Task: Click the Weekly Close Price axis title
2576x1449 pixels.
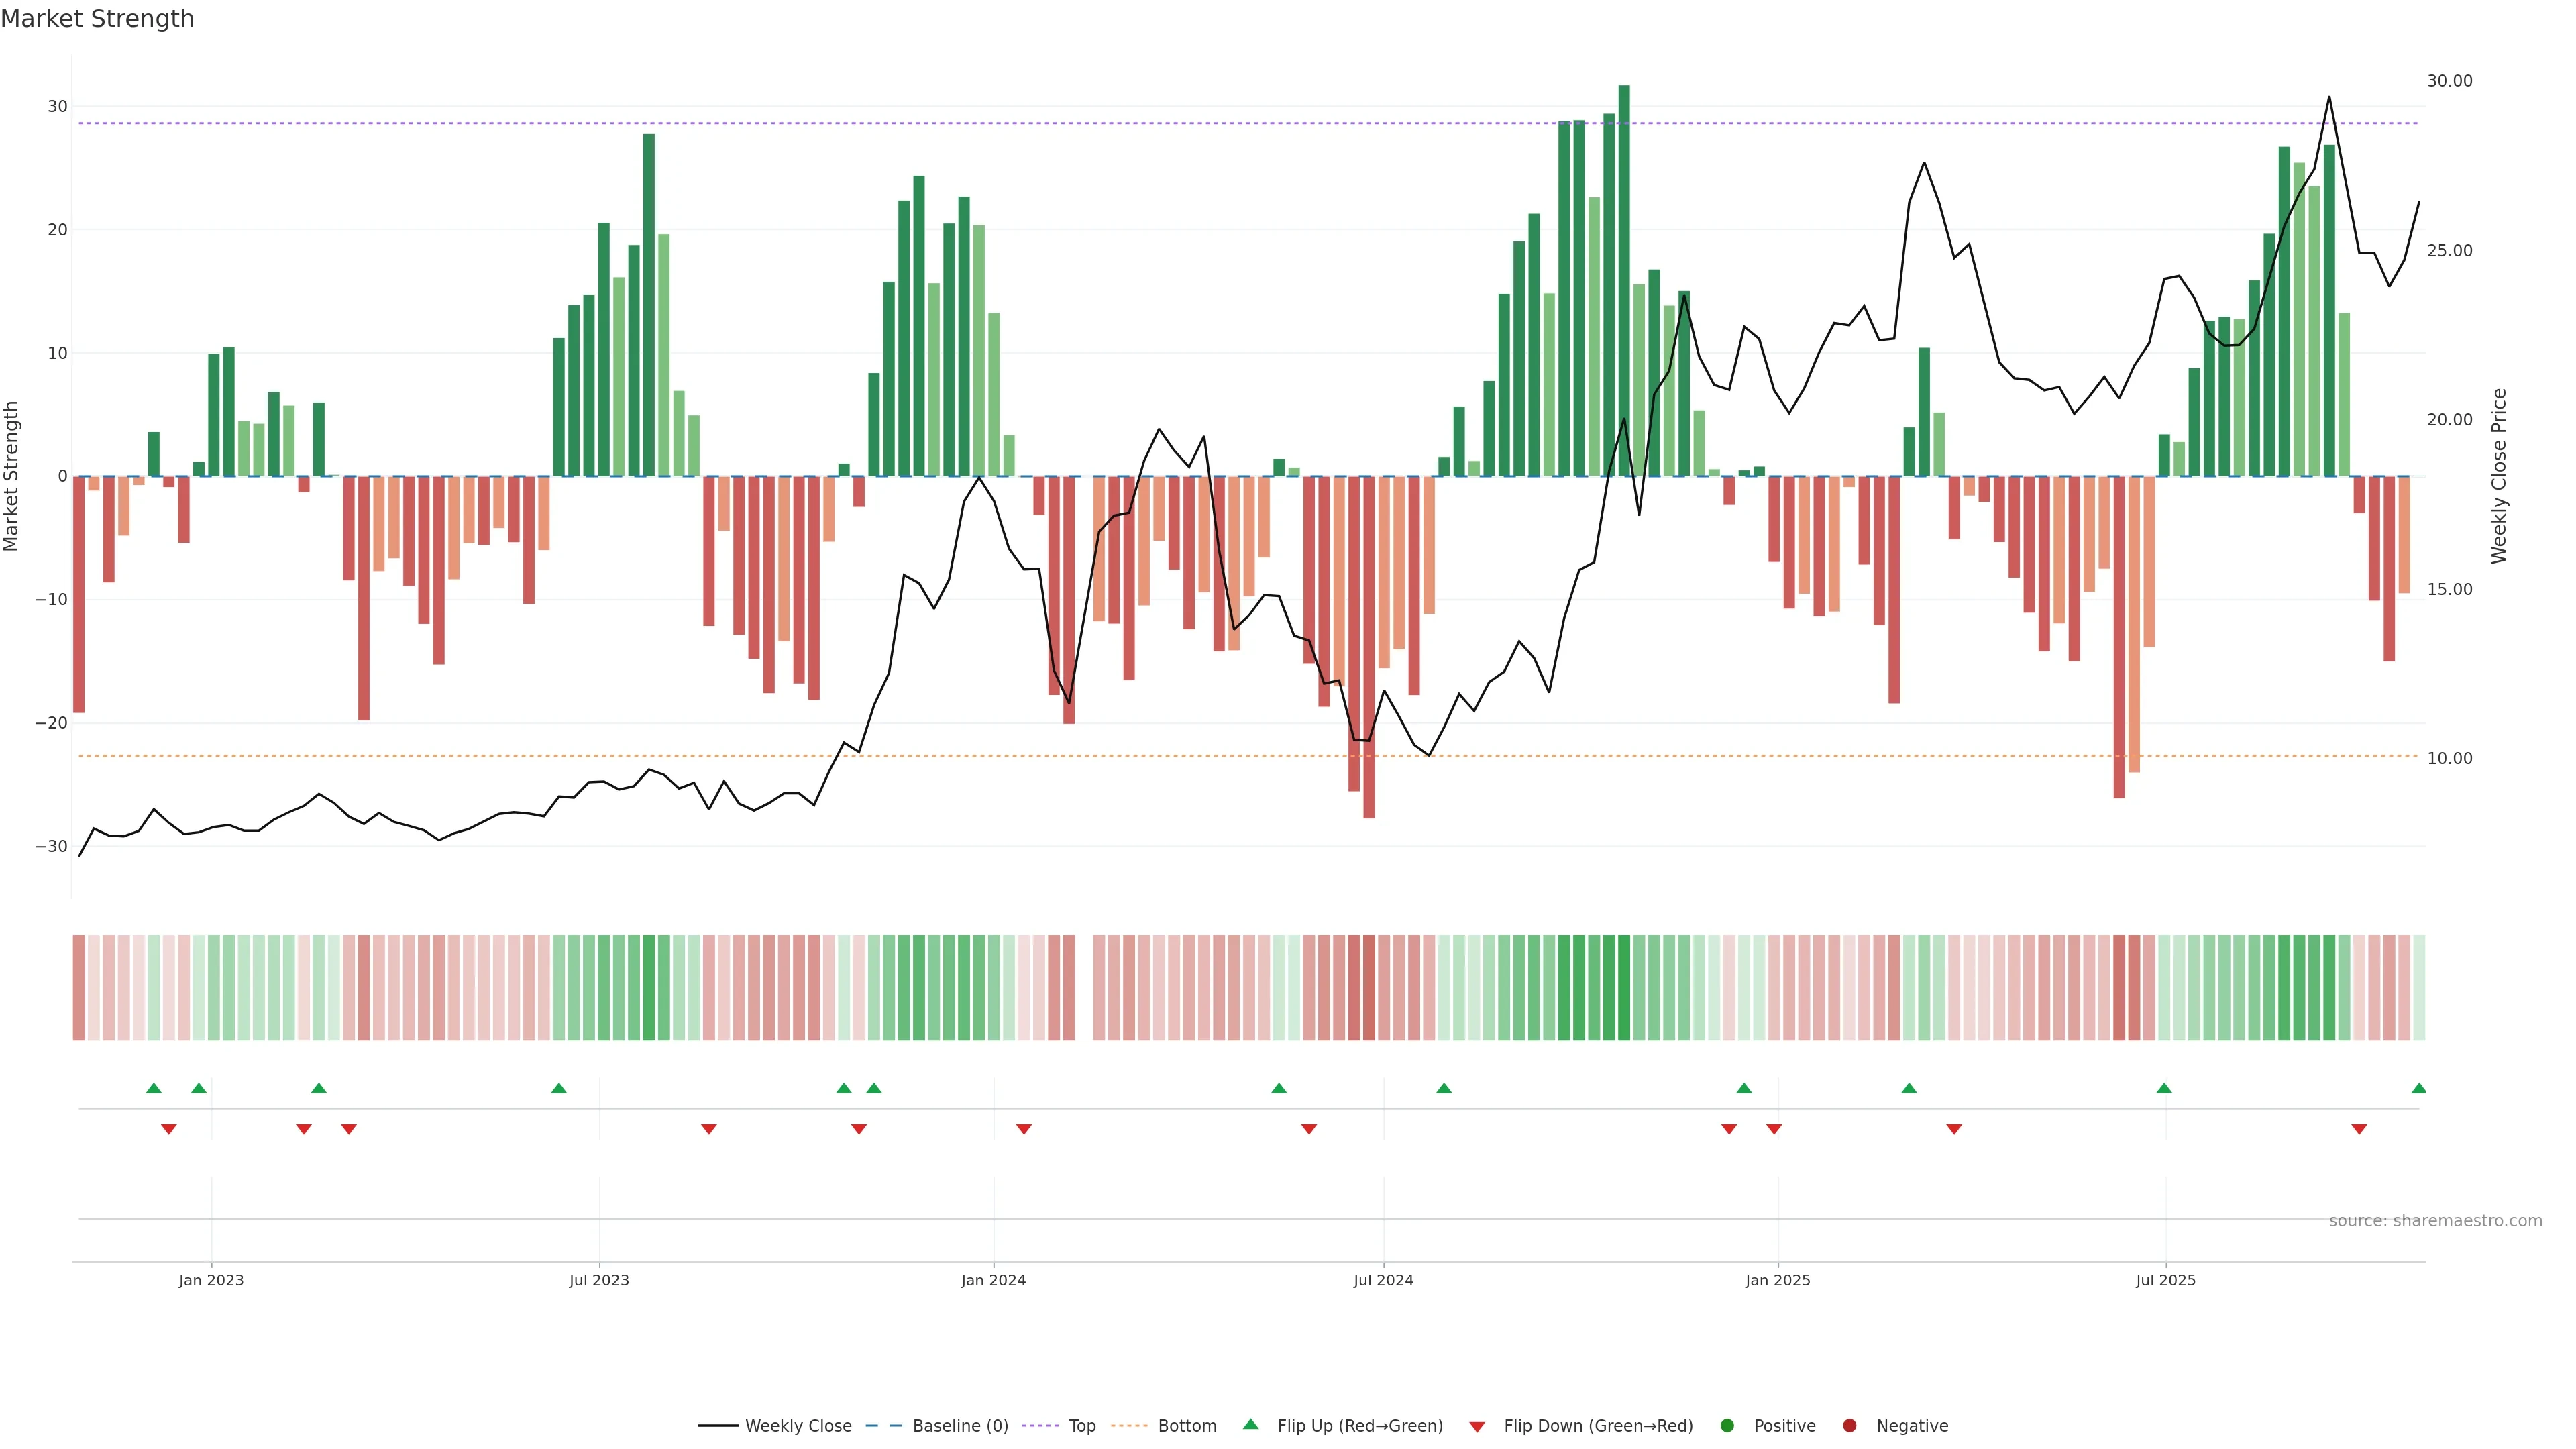Action: pos(2499,476)
